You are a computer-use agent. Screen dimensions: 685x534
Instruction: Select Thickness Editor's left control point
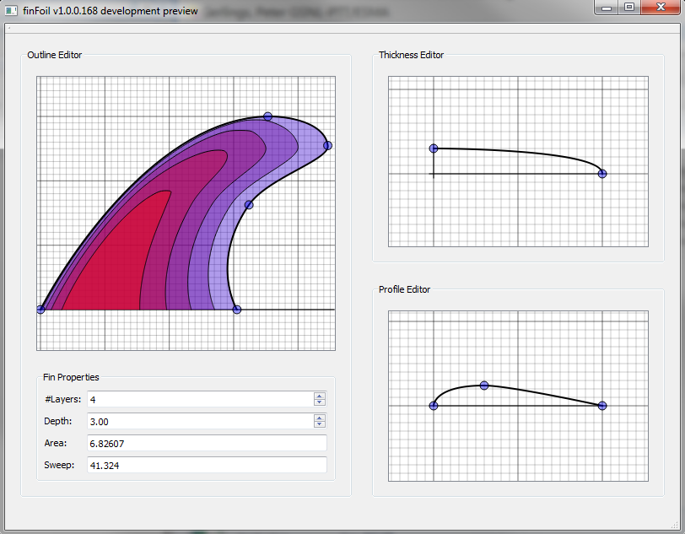[434, 148]
